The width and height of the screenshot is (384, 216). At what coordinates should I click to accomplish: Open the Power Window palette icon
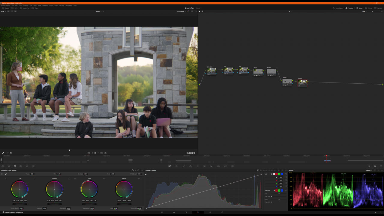pos(190,166)
